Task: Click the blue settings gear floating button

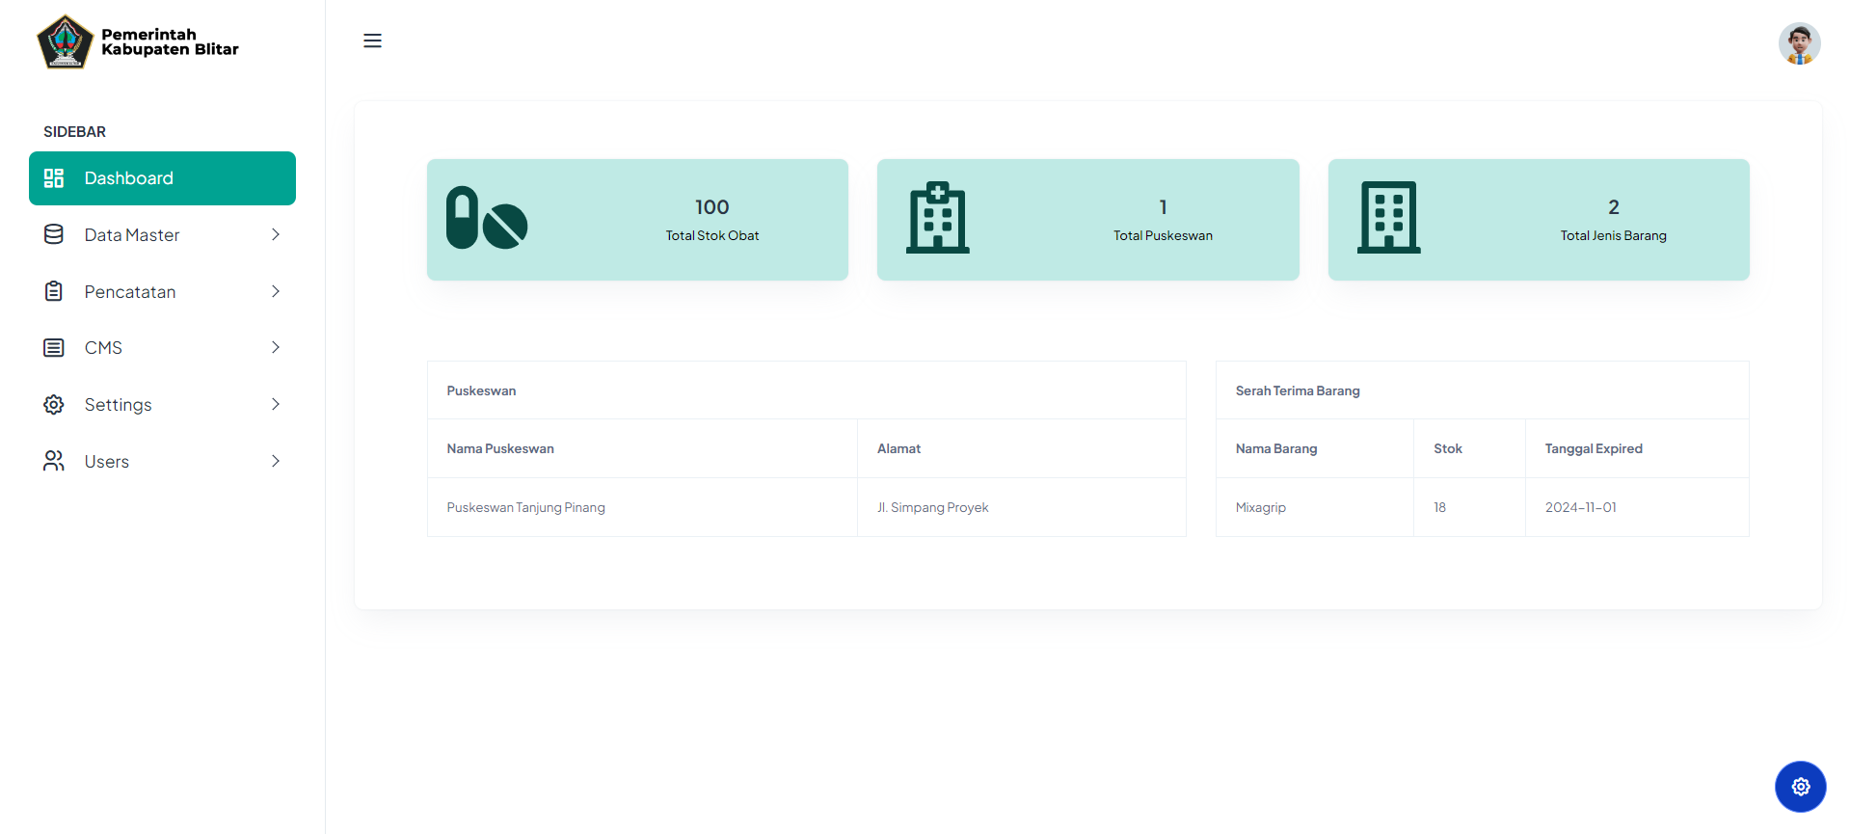Action: tap(1800, 787)
